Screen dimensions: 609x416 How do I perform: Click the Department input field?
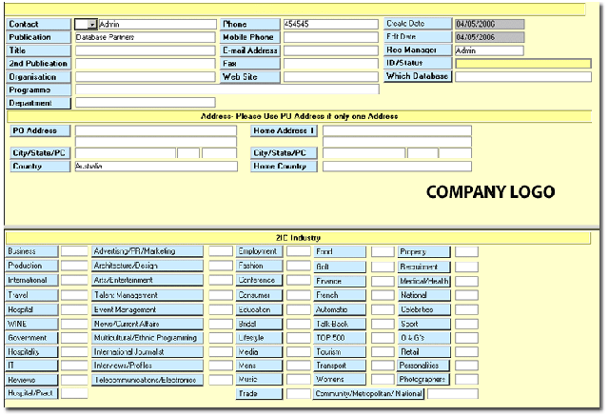point(145,103)
